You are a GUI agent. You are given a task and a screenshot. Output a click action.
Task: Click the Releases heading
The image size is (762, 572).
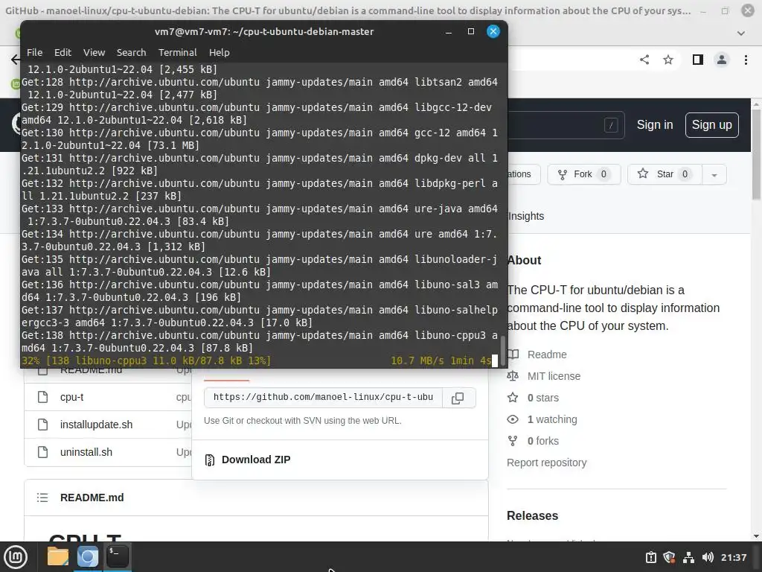coord(532,515)
